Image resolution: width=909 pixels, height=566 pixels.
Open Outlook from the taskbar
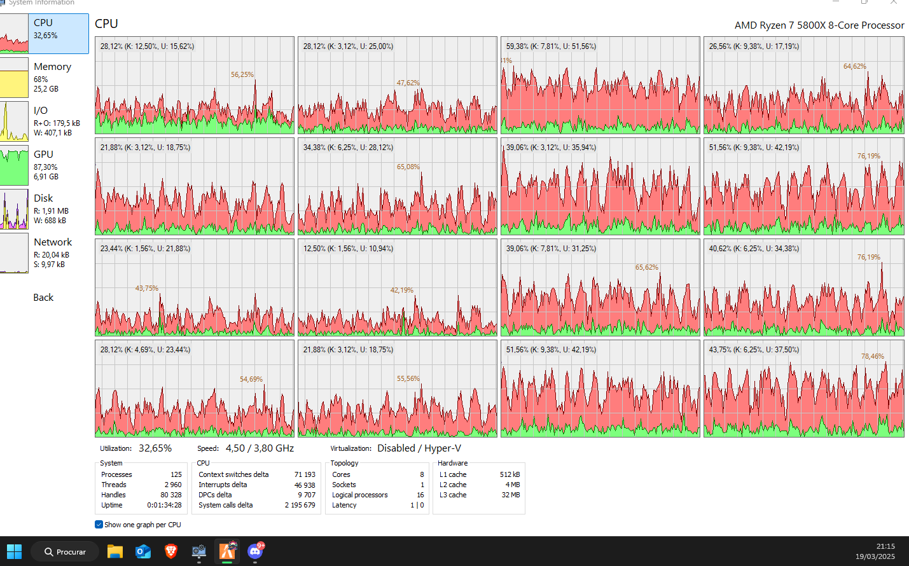[x=143, y=551]
